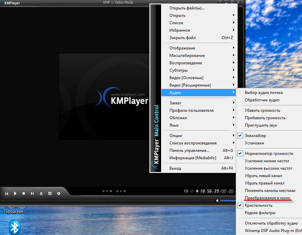Viewport: 302px width, 235px height.
Task: Click the playback speed arrows control
Action: pos(107,191)
